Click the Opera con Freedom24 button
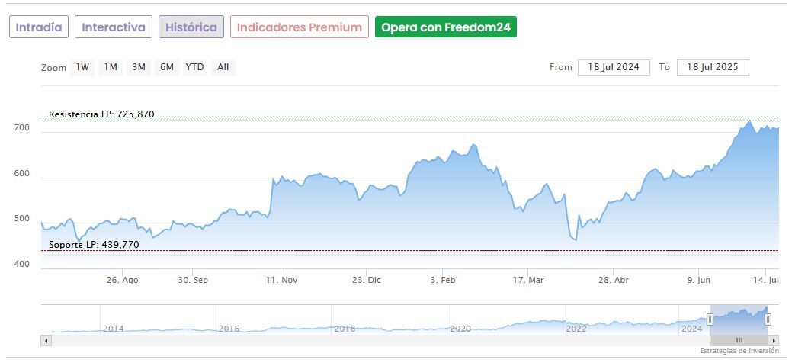This screenshot has height=363, width=792. click(445, 27)
